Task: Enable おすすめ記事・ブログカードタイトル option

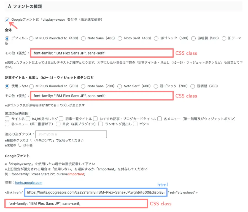Action: pyautogui.click(x=95, y=119)
